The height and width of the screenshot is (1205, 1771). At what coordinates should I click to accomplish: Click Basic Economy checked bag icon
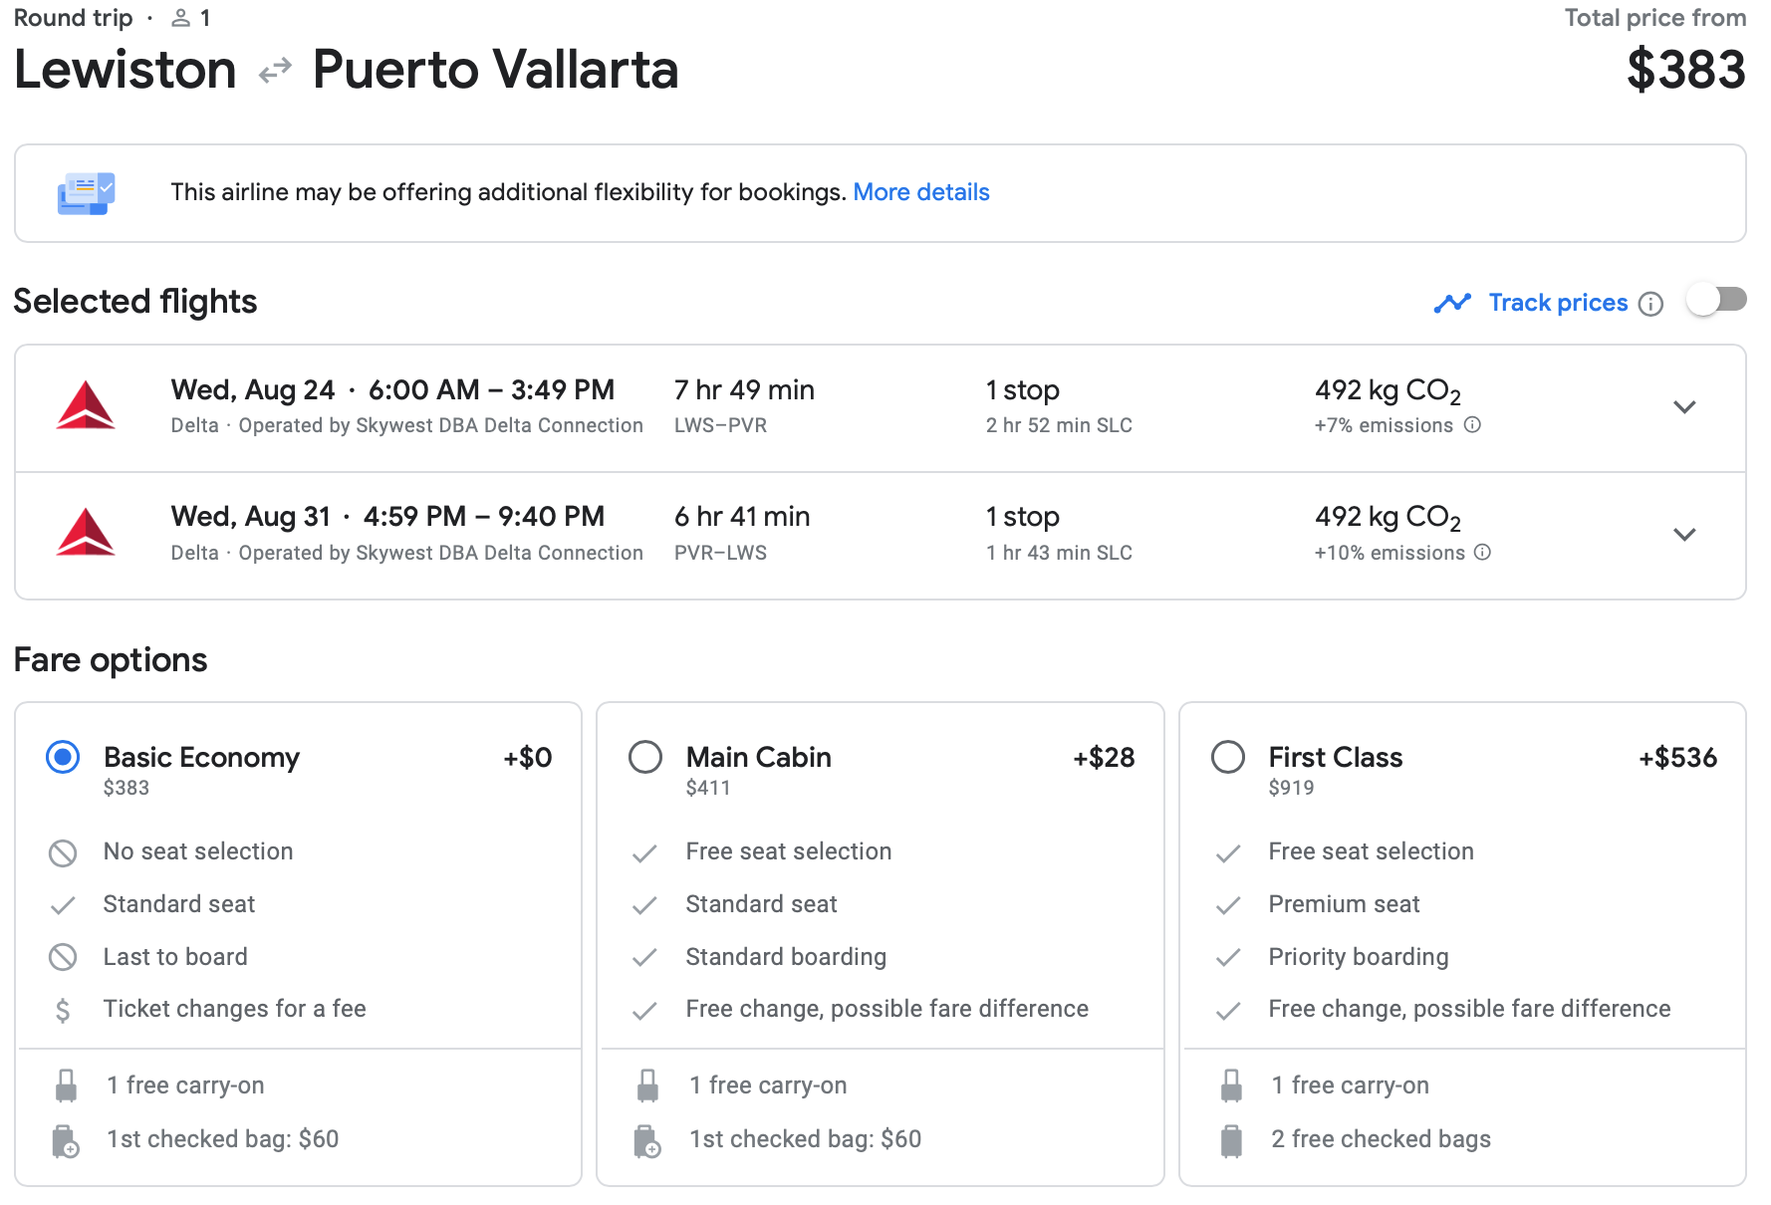coord(66,1140)
